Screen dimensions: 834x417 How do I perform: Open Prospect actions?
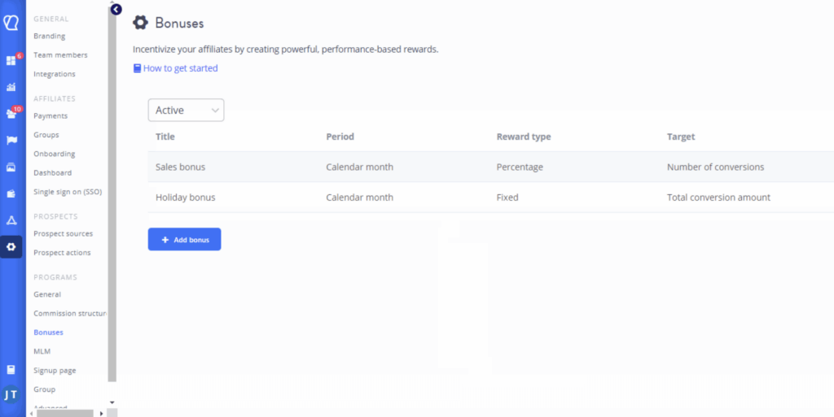[62, 253]
